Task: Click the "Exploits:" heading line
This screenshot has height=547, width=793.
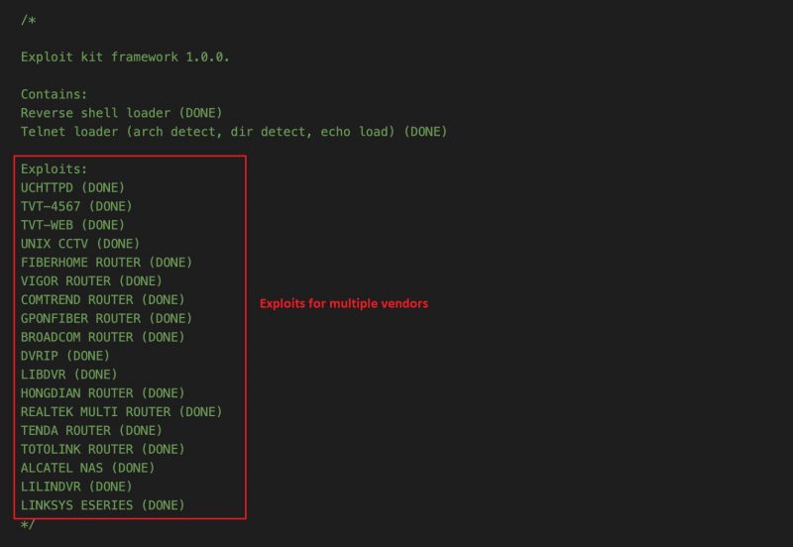Action: click(54, 169)
